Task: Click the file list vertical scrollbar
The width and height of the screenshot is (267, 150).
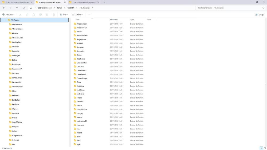Action: point(266,52)
